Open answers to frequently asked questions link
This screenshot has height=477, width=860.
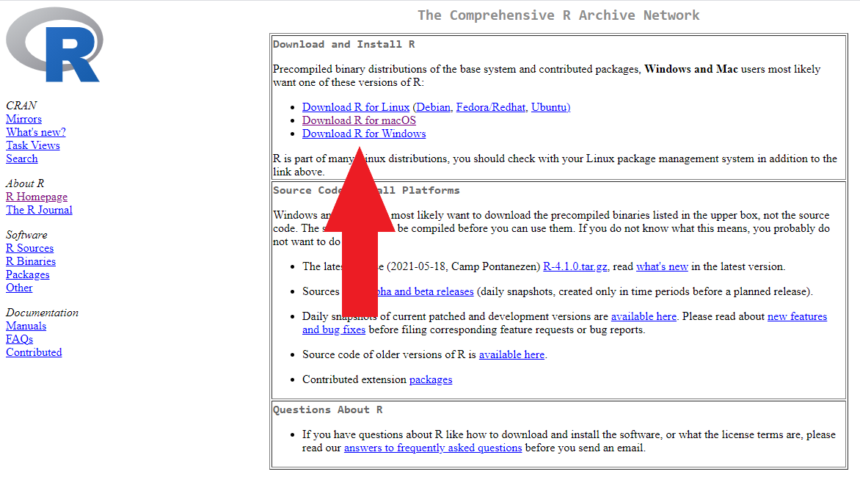pyautogui.click(x=433, y=448)
